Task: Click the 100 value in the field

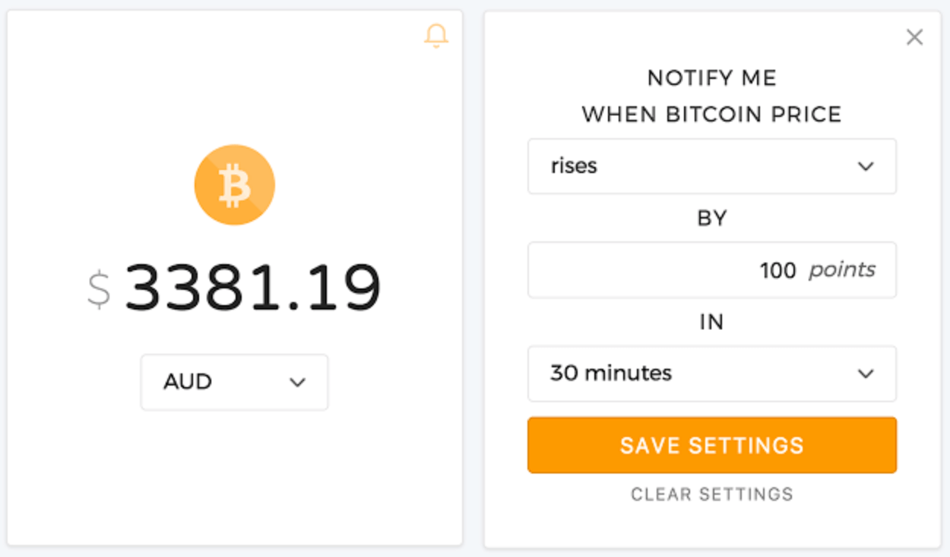Action: tap(777, 270)
